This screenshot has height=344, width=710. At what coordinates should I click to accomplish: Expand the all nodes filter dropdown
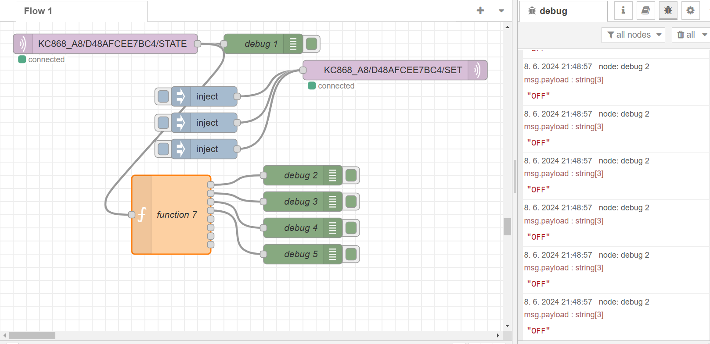(634, 35)
